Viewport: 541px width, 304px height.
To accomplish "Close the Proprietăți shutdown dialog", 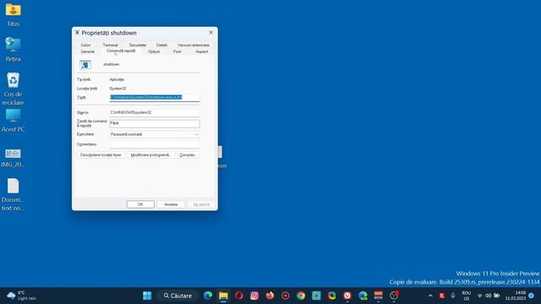I will [210, 32].
